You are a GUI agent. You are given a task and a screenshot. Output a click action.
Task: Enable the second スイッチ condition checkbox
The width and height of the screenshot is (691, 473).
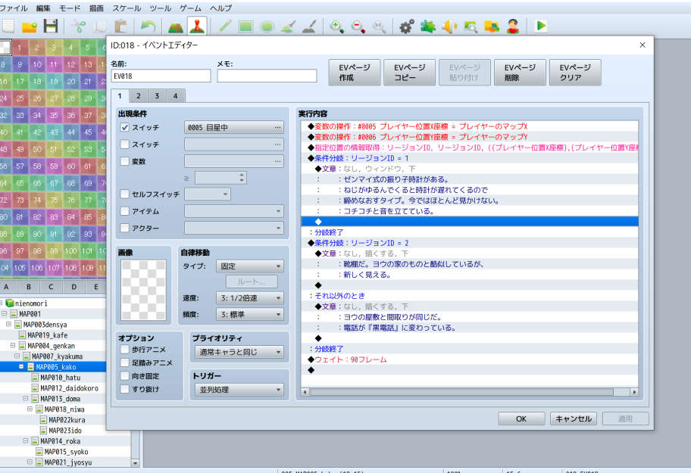point(125,145)
